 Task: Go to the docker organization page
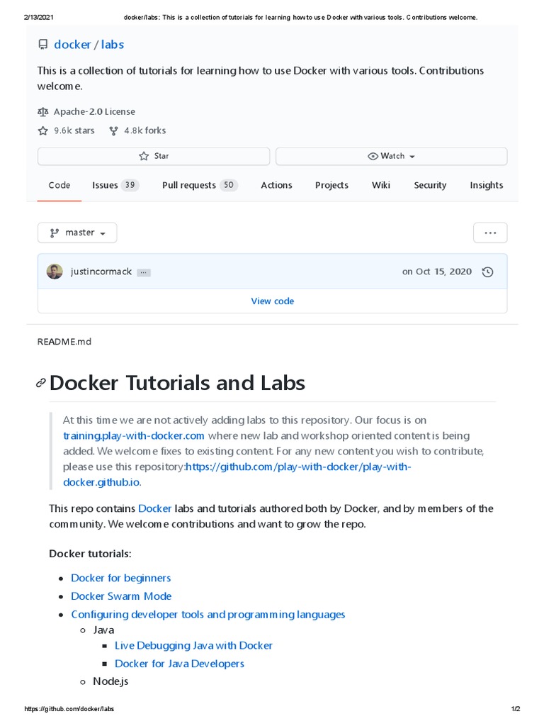click(x=72, y=45)
